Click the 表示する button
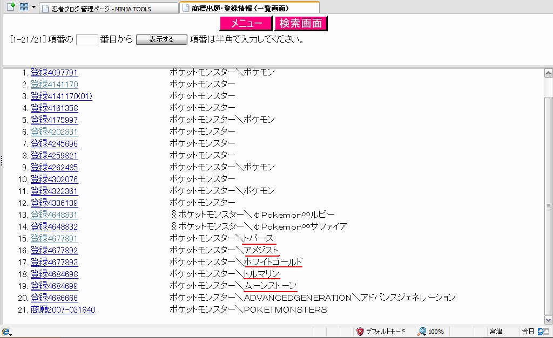Image resolution: width=553 pixels, height=338 pixels. click(x=161, y=39)
